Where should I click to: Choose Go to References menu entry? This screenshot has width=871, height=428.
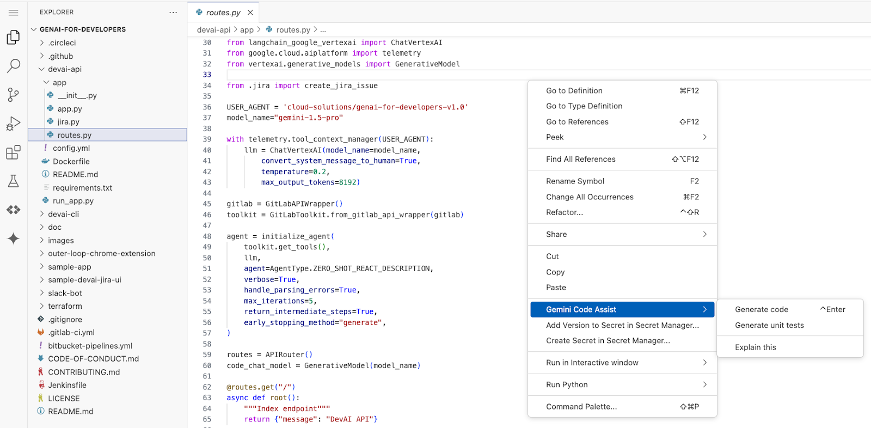click(622, 122)
